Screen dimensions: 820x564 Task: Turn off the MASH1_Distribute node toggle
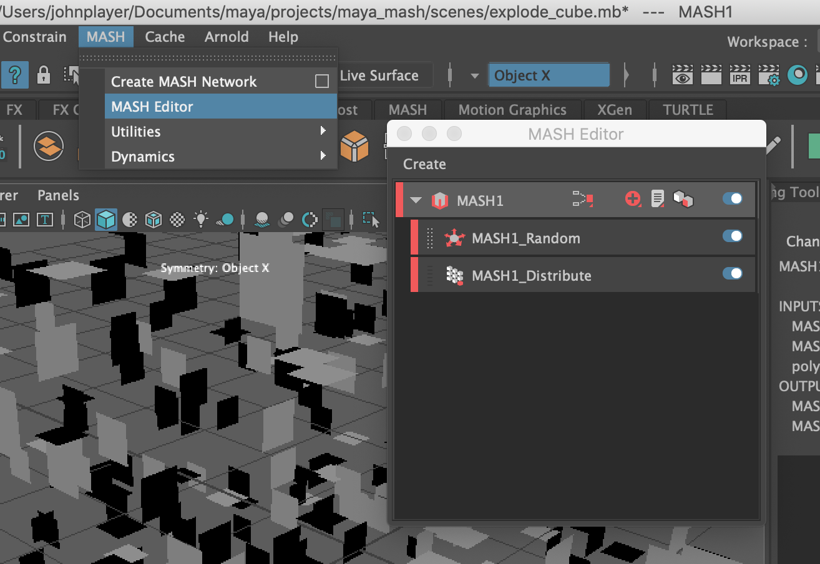tap(733, 275)
